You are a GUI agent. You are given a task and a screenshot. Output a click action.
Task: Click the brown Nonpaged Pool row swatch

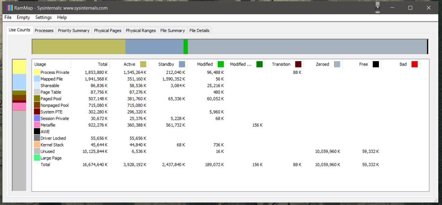coord(37,105)
